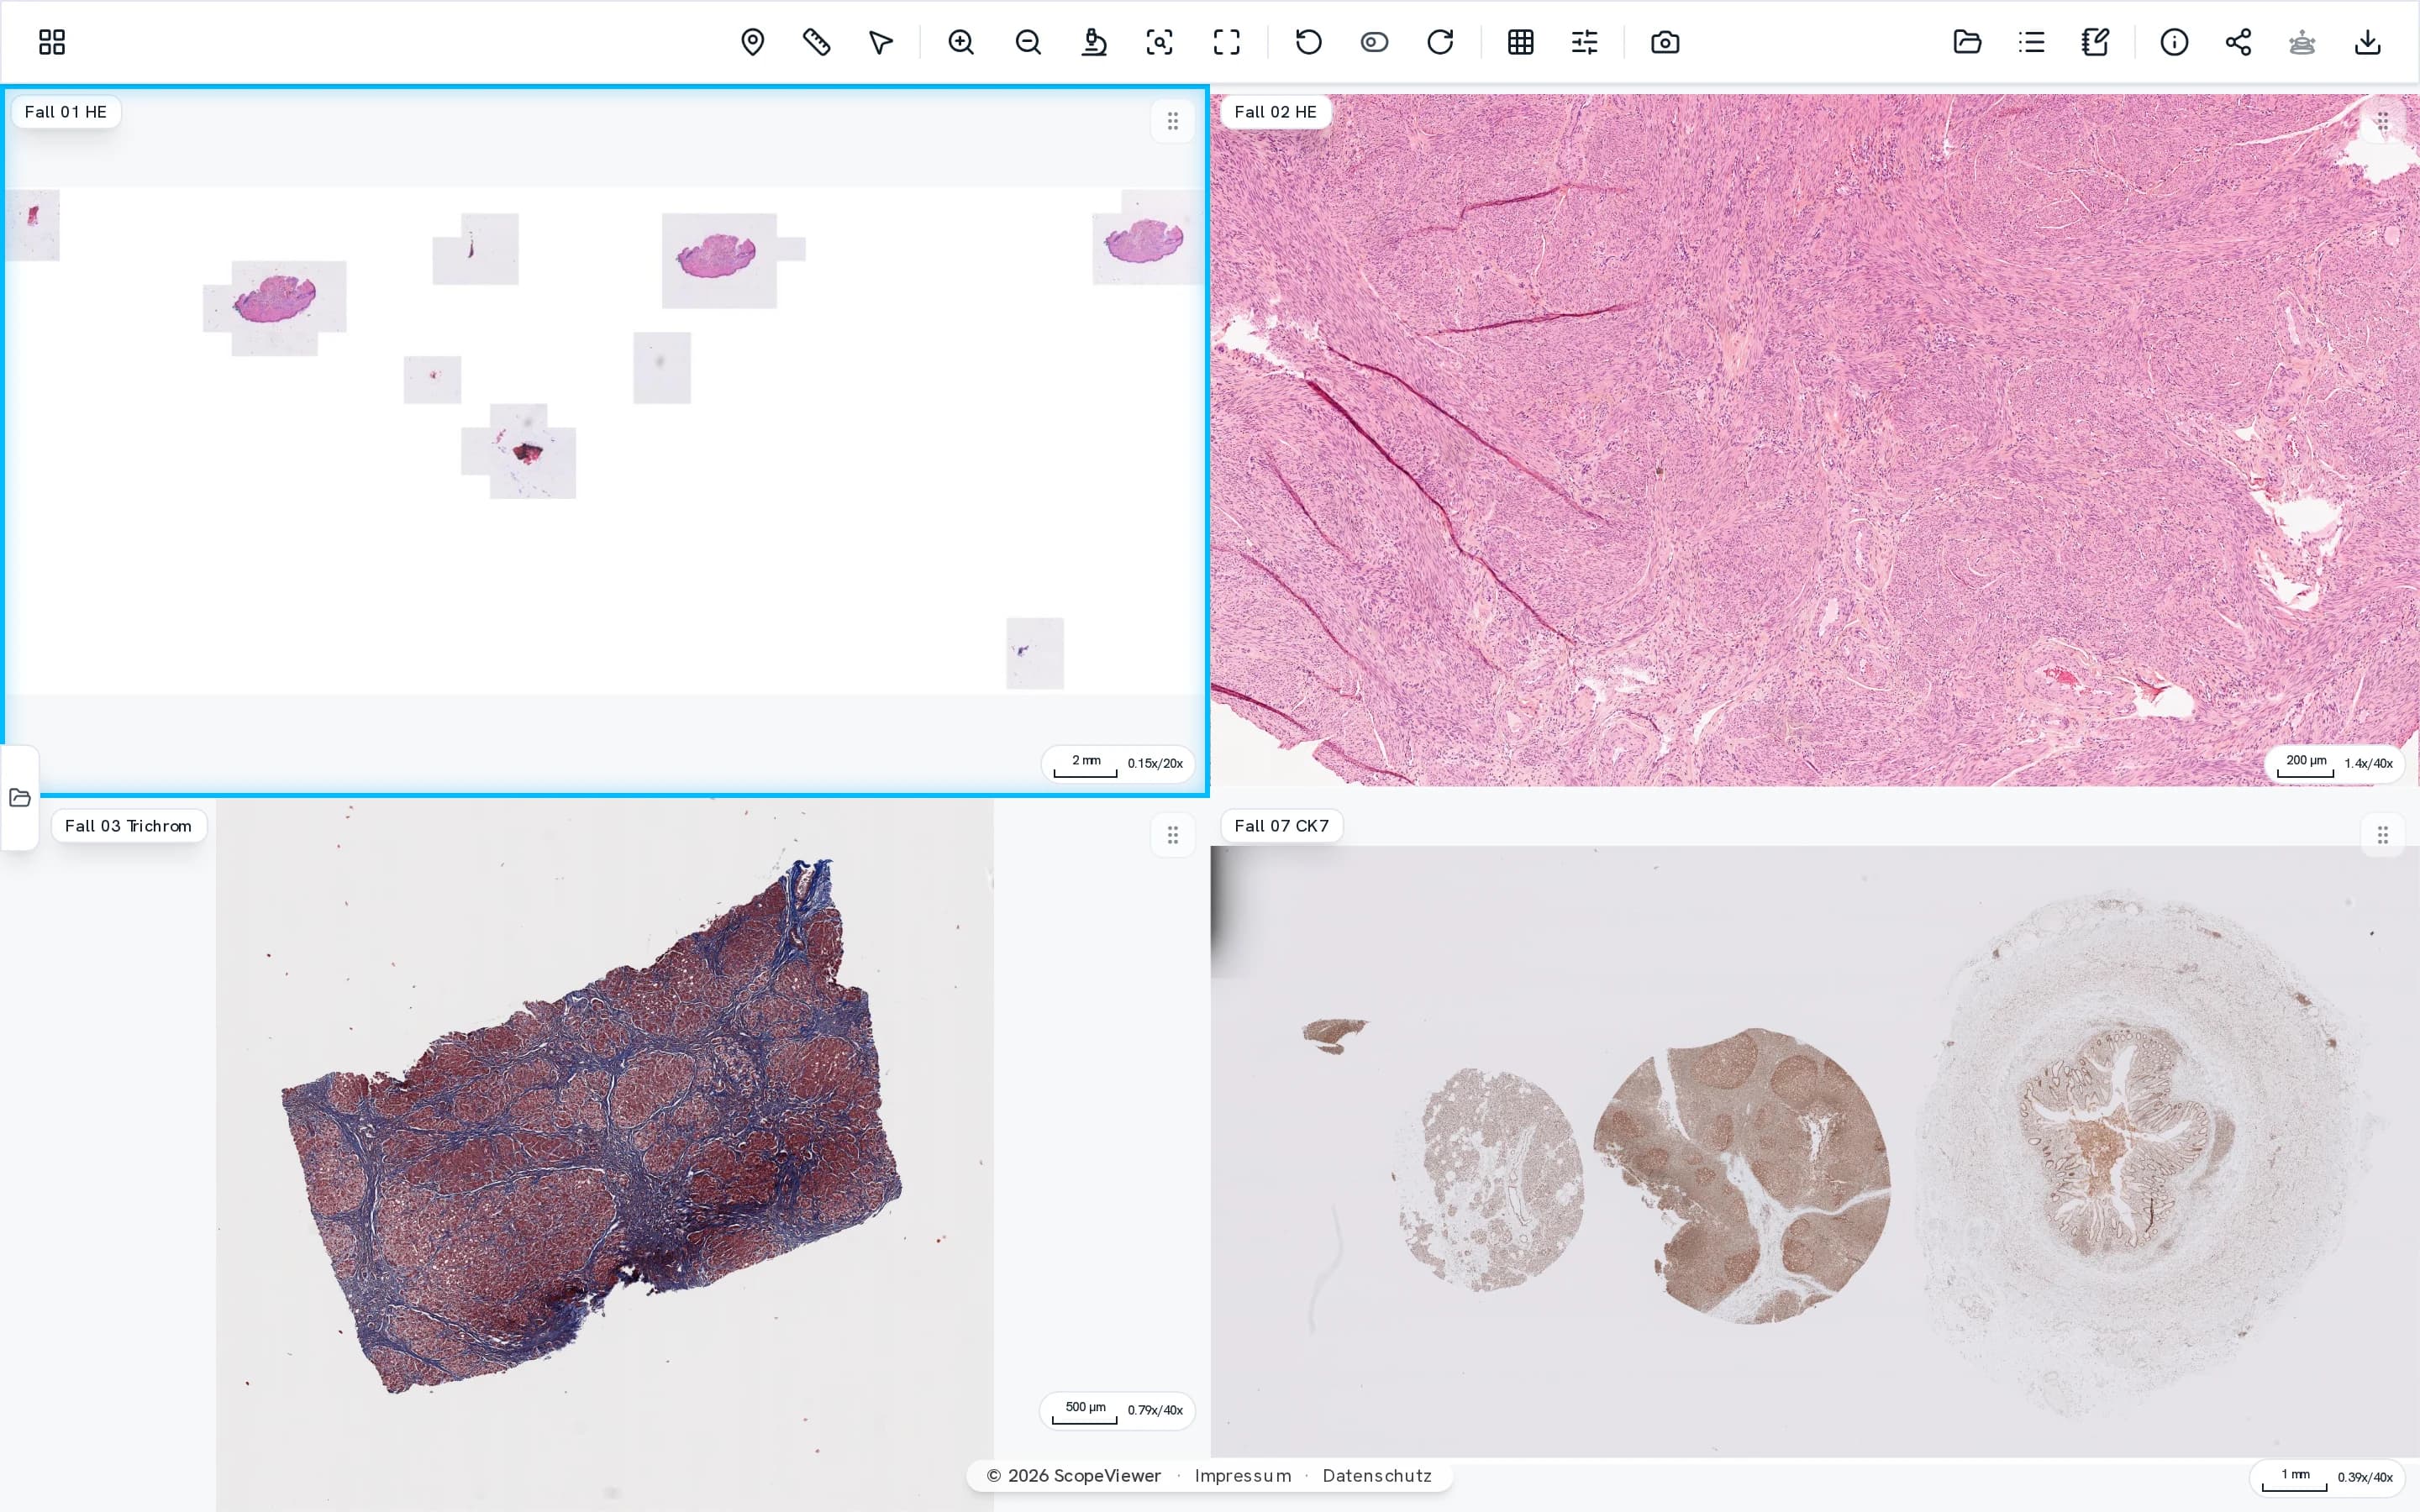
Task: Open the Fall 03 Trichrom panel handle menu
Action: 1173,835
